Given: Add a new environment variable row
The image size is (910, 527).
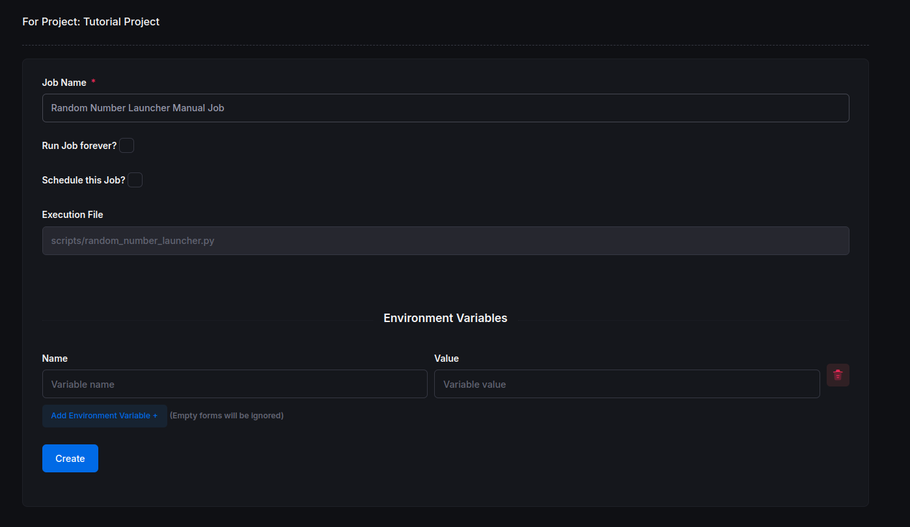Looking at the screenshot, I should coord(104,416).
